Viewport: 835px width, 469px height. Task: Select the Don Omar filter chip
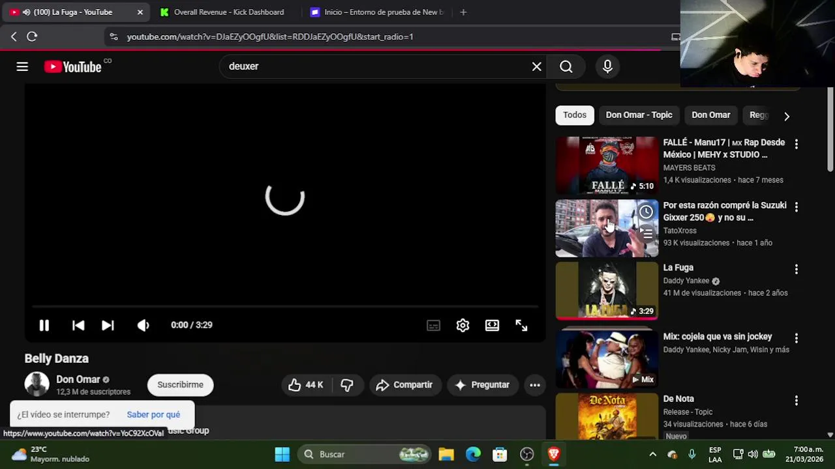coord(710,115)
